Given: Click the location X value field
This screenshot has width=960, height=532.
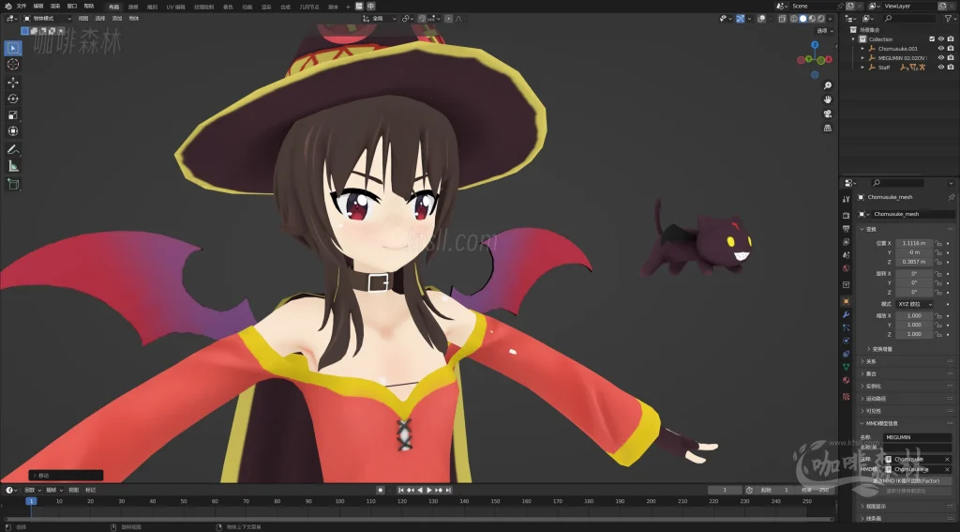Looking at the screenshot, I should pyautogui.click(x=915, y=243).
